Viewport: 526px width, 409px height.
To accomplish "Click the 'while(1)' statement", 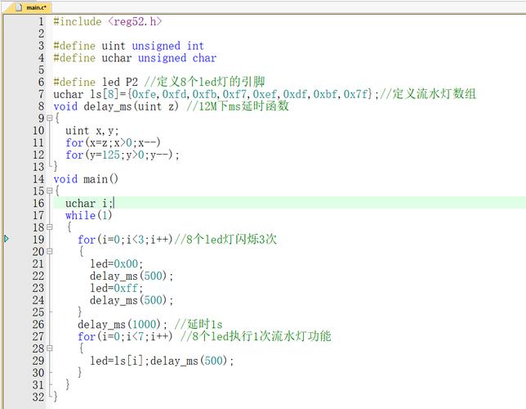I will tap(88, 215).
